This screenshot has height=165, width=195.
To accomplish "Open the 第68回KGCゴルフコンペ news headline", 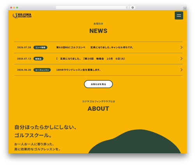I will [x=95, y=47].
